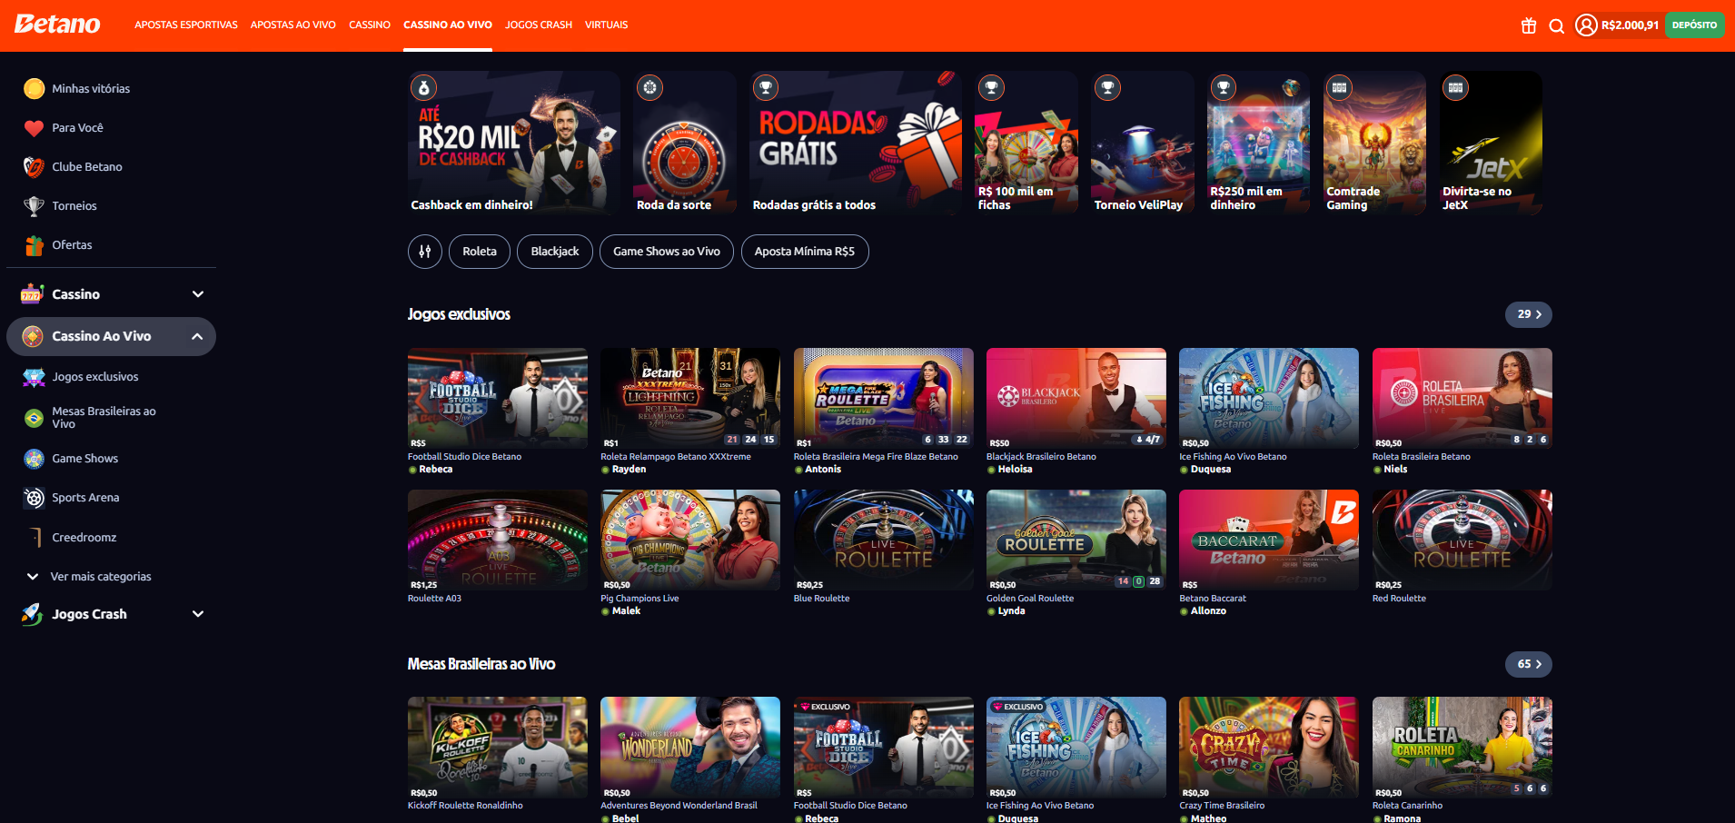Screen dimensions: 1735x823
Task: Toggle the Roleta filter chip
Action: point(480,252)
